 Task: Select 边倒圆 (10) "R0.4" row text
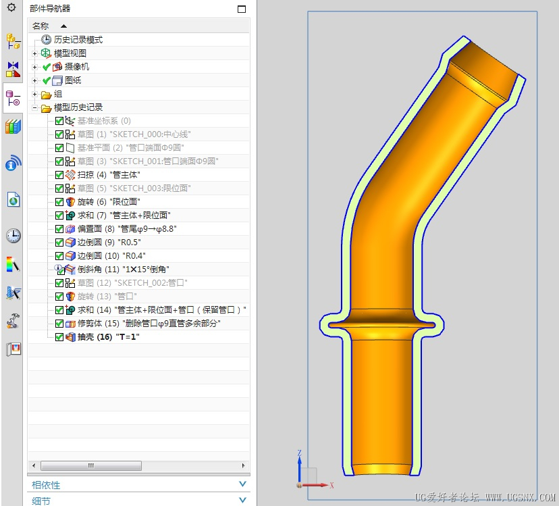(111, 256)
